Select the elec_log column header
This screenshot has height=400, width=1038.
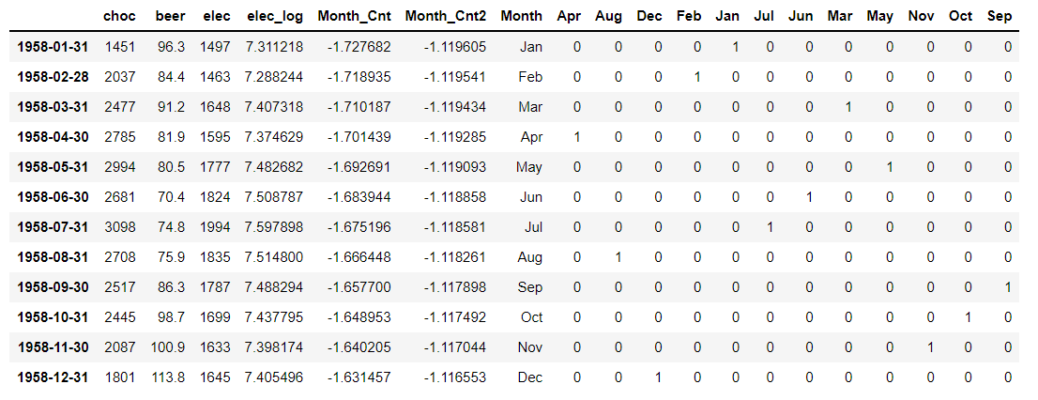click(274, 17)
